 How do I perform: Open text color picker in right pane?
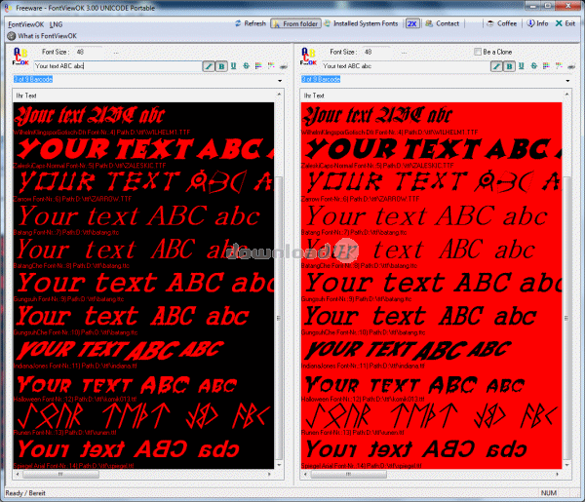pos(547,66)
